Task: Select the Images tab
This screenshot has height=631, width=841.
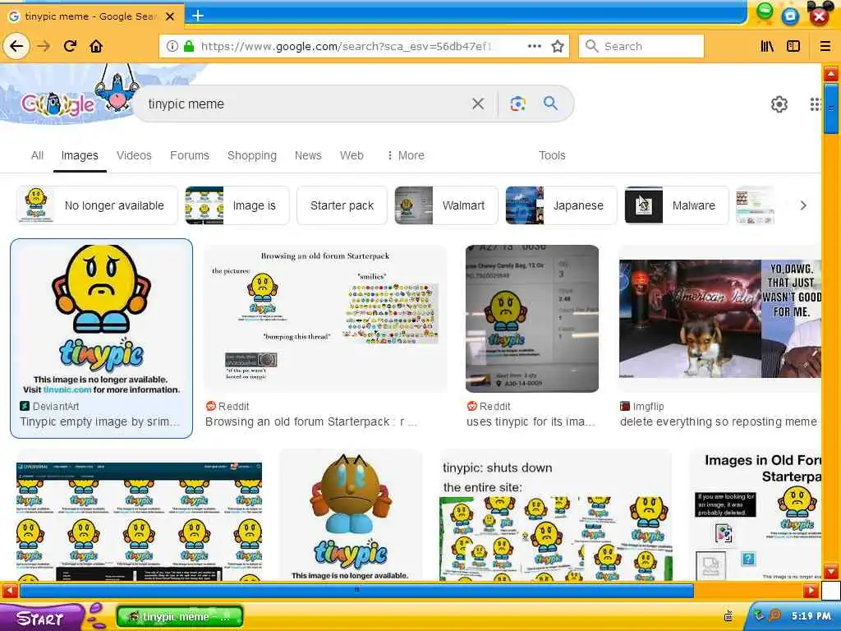Action: [x=80, y=155]
